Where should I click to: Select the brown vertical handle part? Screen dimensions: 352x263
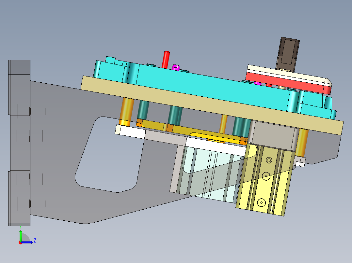point(288,52)
